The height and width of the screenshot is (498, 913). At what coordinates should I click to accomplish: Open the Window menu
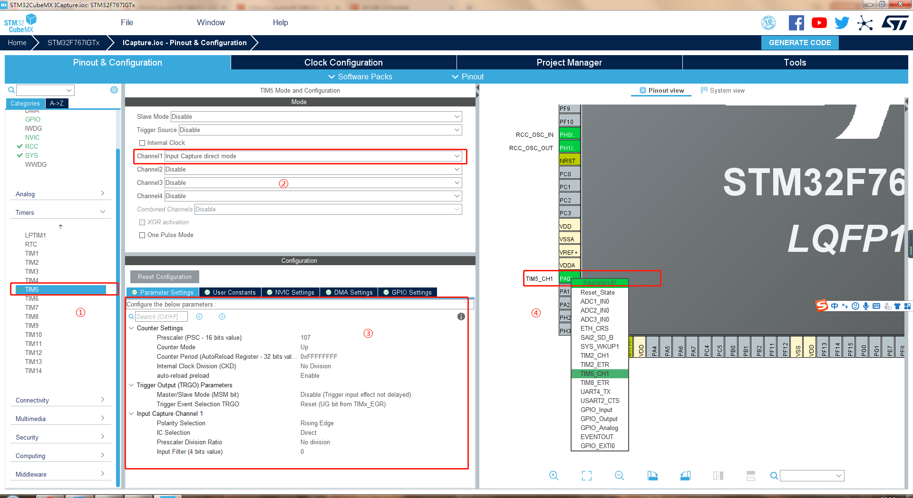coord(211,22)
